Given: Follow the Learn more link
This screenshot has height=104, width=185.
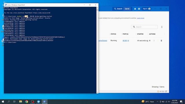Looking at the screenshot, I should [x=140, y=18].
